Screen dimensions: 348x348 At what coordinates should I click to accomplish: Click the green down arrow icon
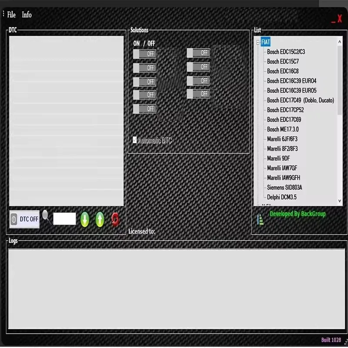click(x=84, y=219)
